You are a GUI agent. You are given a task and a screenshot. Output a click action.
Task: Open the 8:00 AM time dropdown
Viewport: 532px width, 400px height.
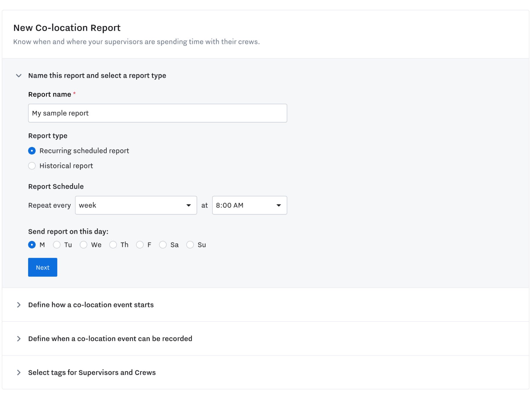coord(249,205)
